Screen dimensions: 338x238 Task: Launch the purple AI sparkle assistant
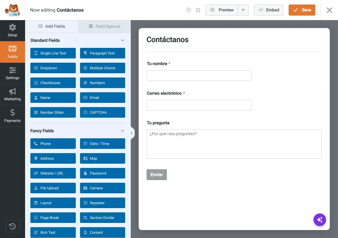(320, 220)
